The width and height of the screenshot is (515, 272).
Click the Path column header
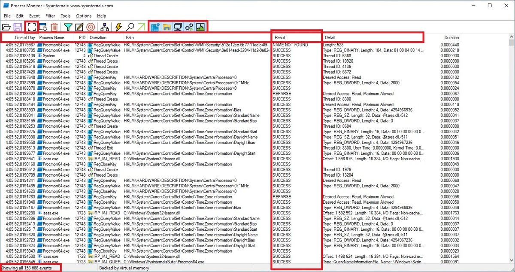(x=197, y=38)
